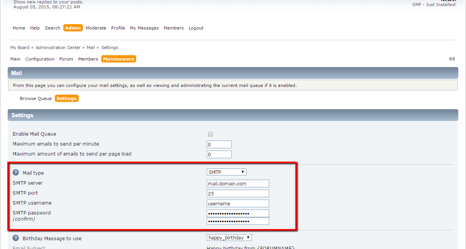Screen dimensions: 466x249
Task: Click inside the SMTP server field
Action: pyautogui.click(x=237, y=183)
